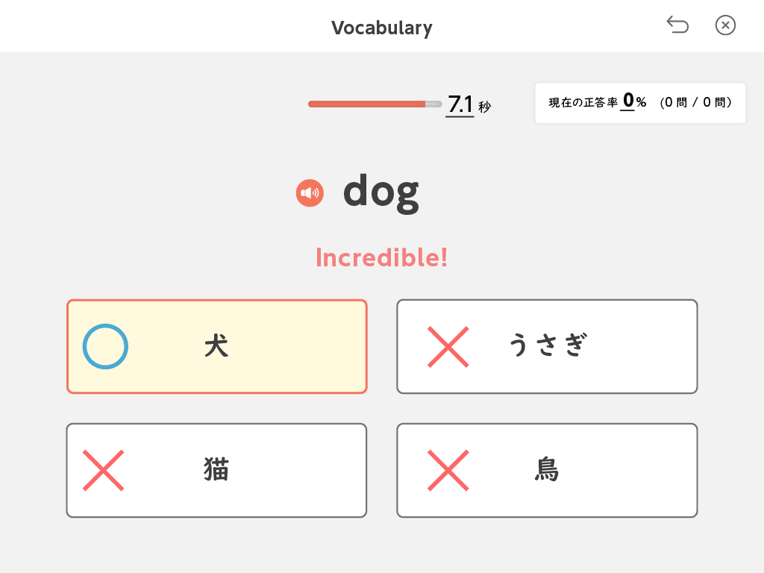Select the 鳥 answer text
The image size is (764, 573).
pos(548,470)
